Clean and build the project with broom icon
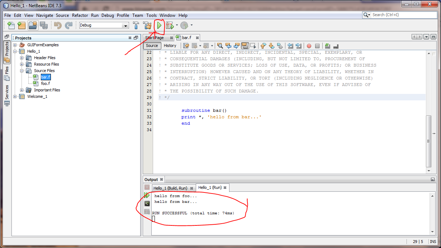 [147, 25]
